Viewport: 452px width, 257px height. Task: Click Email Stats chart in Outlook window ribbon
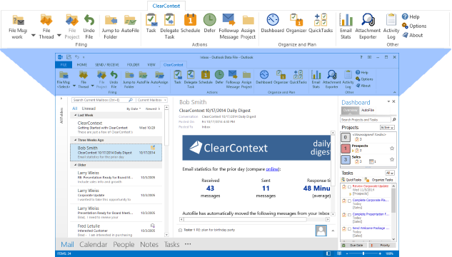pyautogui.click(x=316, y=75)
